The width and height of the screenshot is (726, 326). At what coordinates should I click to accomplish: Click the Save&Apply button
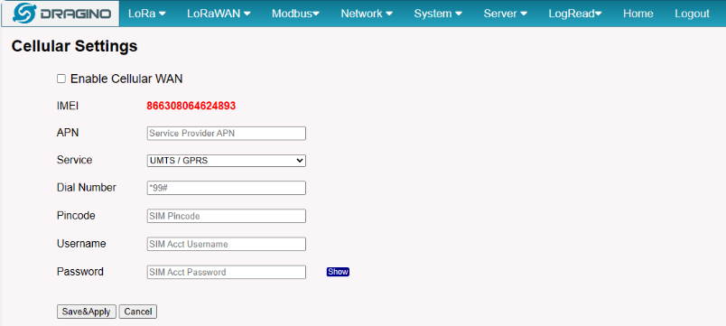pyautogui.click(x=87, y=312)
